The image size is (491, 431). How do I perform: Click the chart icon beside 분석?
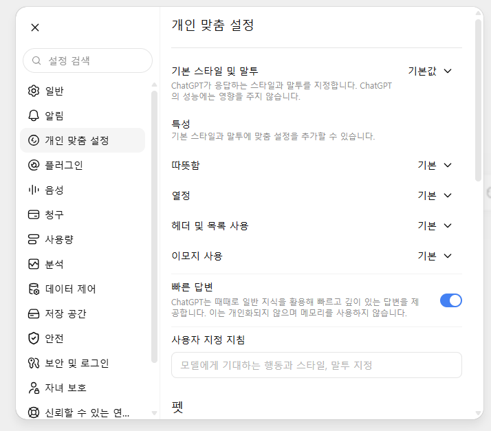34,264
